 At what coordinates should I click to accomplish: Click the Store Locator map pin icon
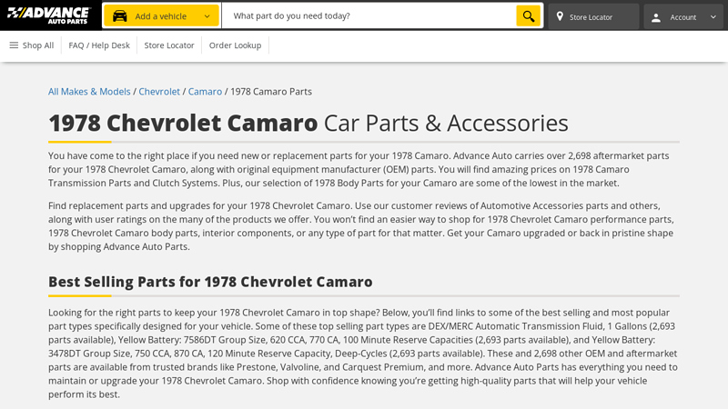[560, 16]
